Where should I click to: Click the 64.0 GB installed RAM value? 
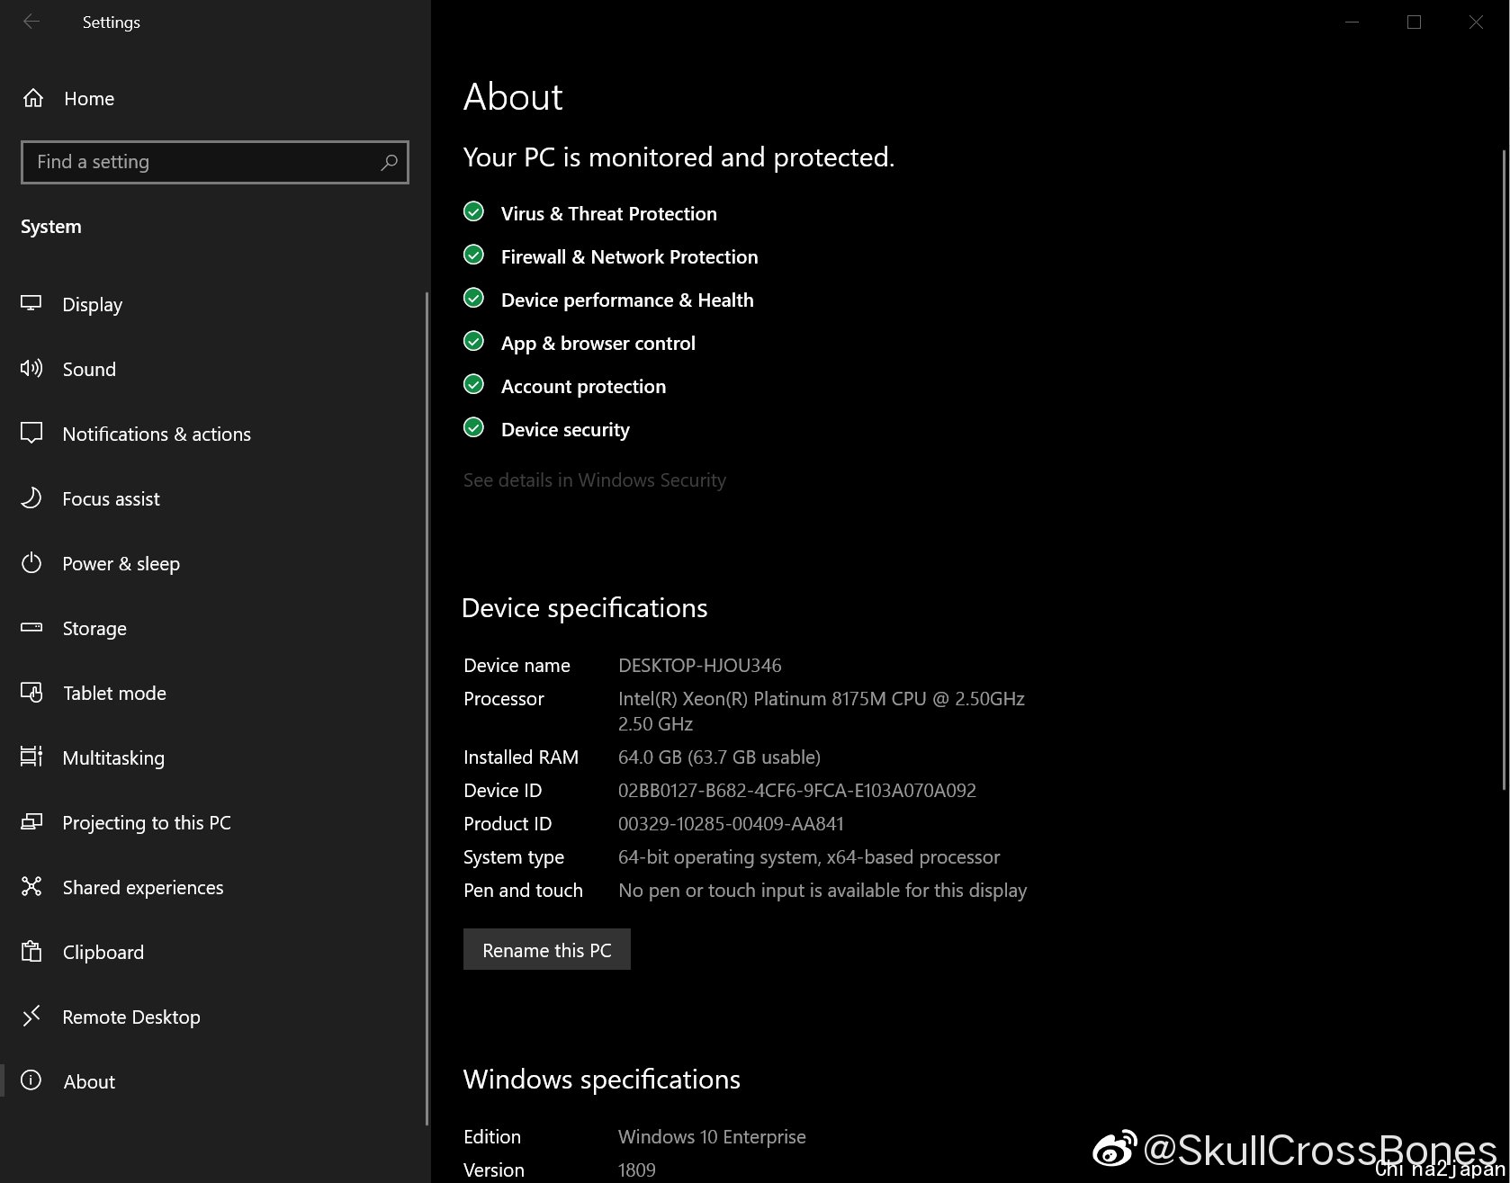(719, 757)
